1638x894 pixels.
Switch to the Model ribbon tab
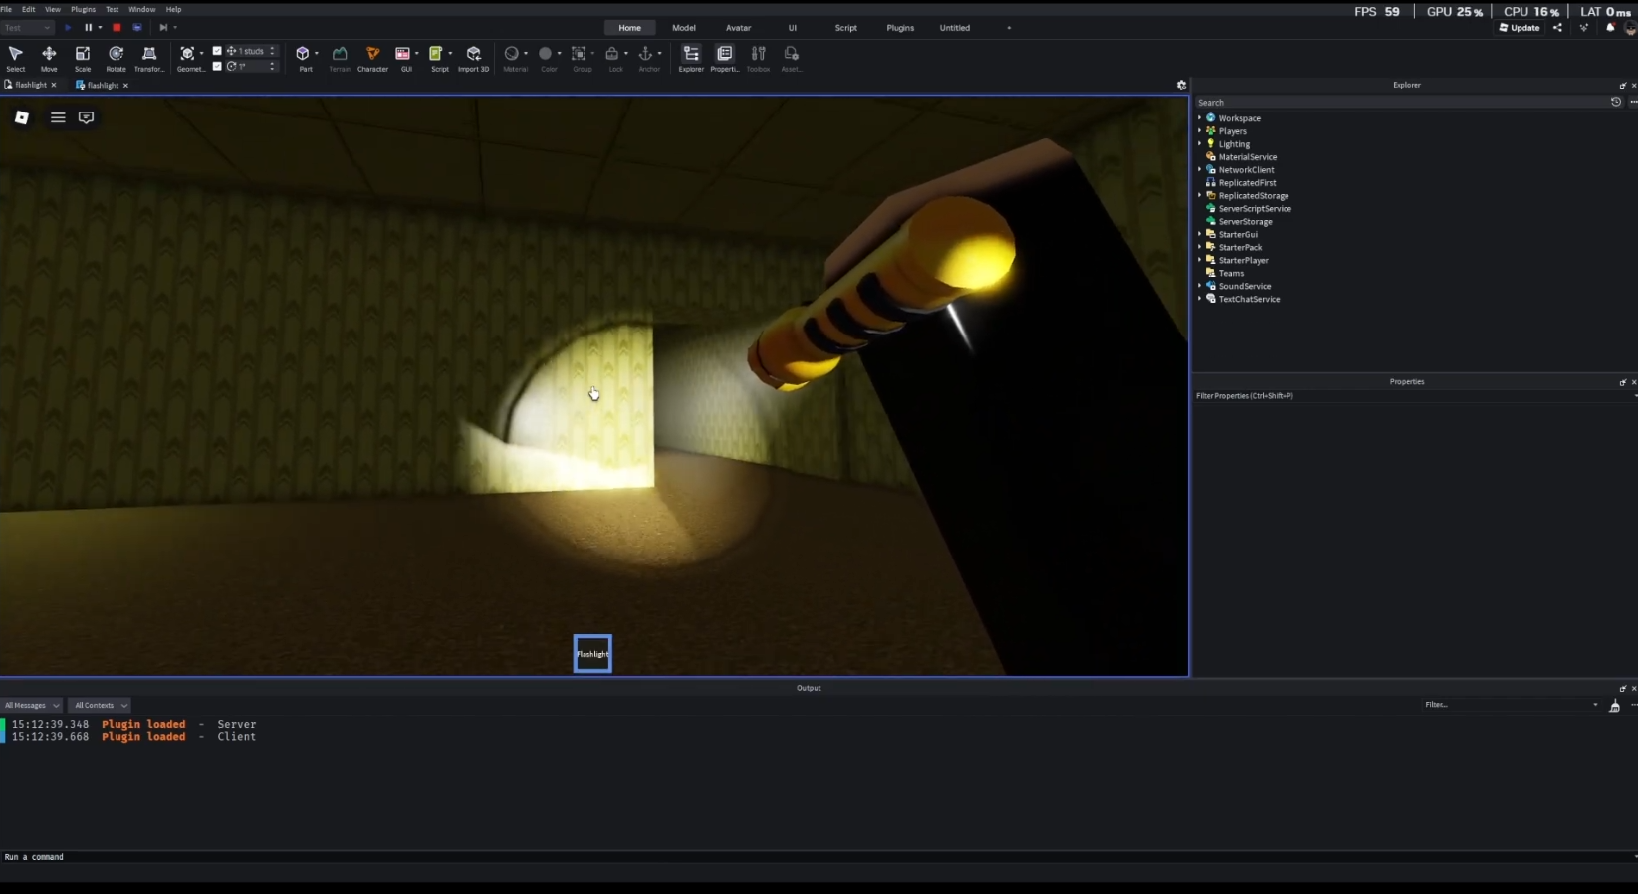tap(683, 28)
